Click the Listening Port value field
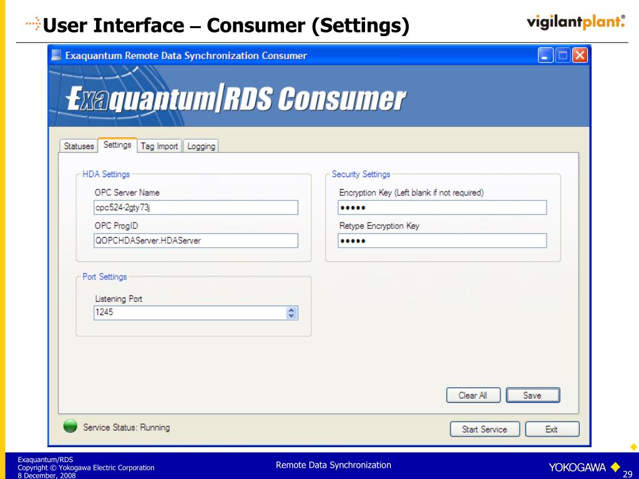 190,312
